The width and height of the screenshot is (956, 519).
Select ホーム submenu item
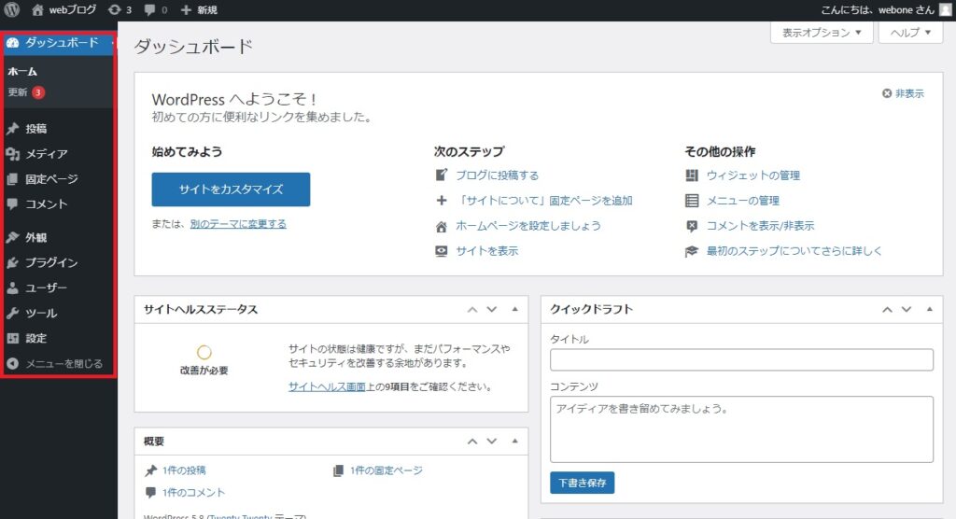22,71
